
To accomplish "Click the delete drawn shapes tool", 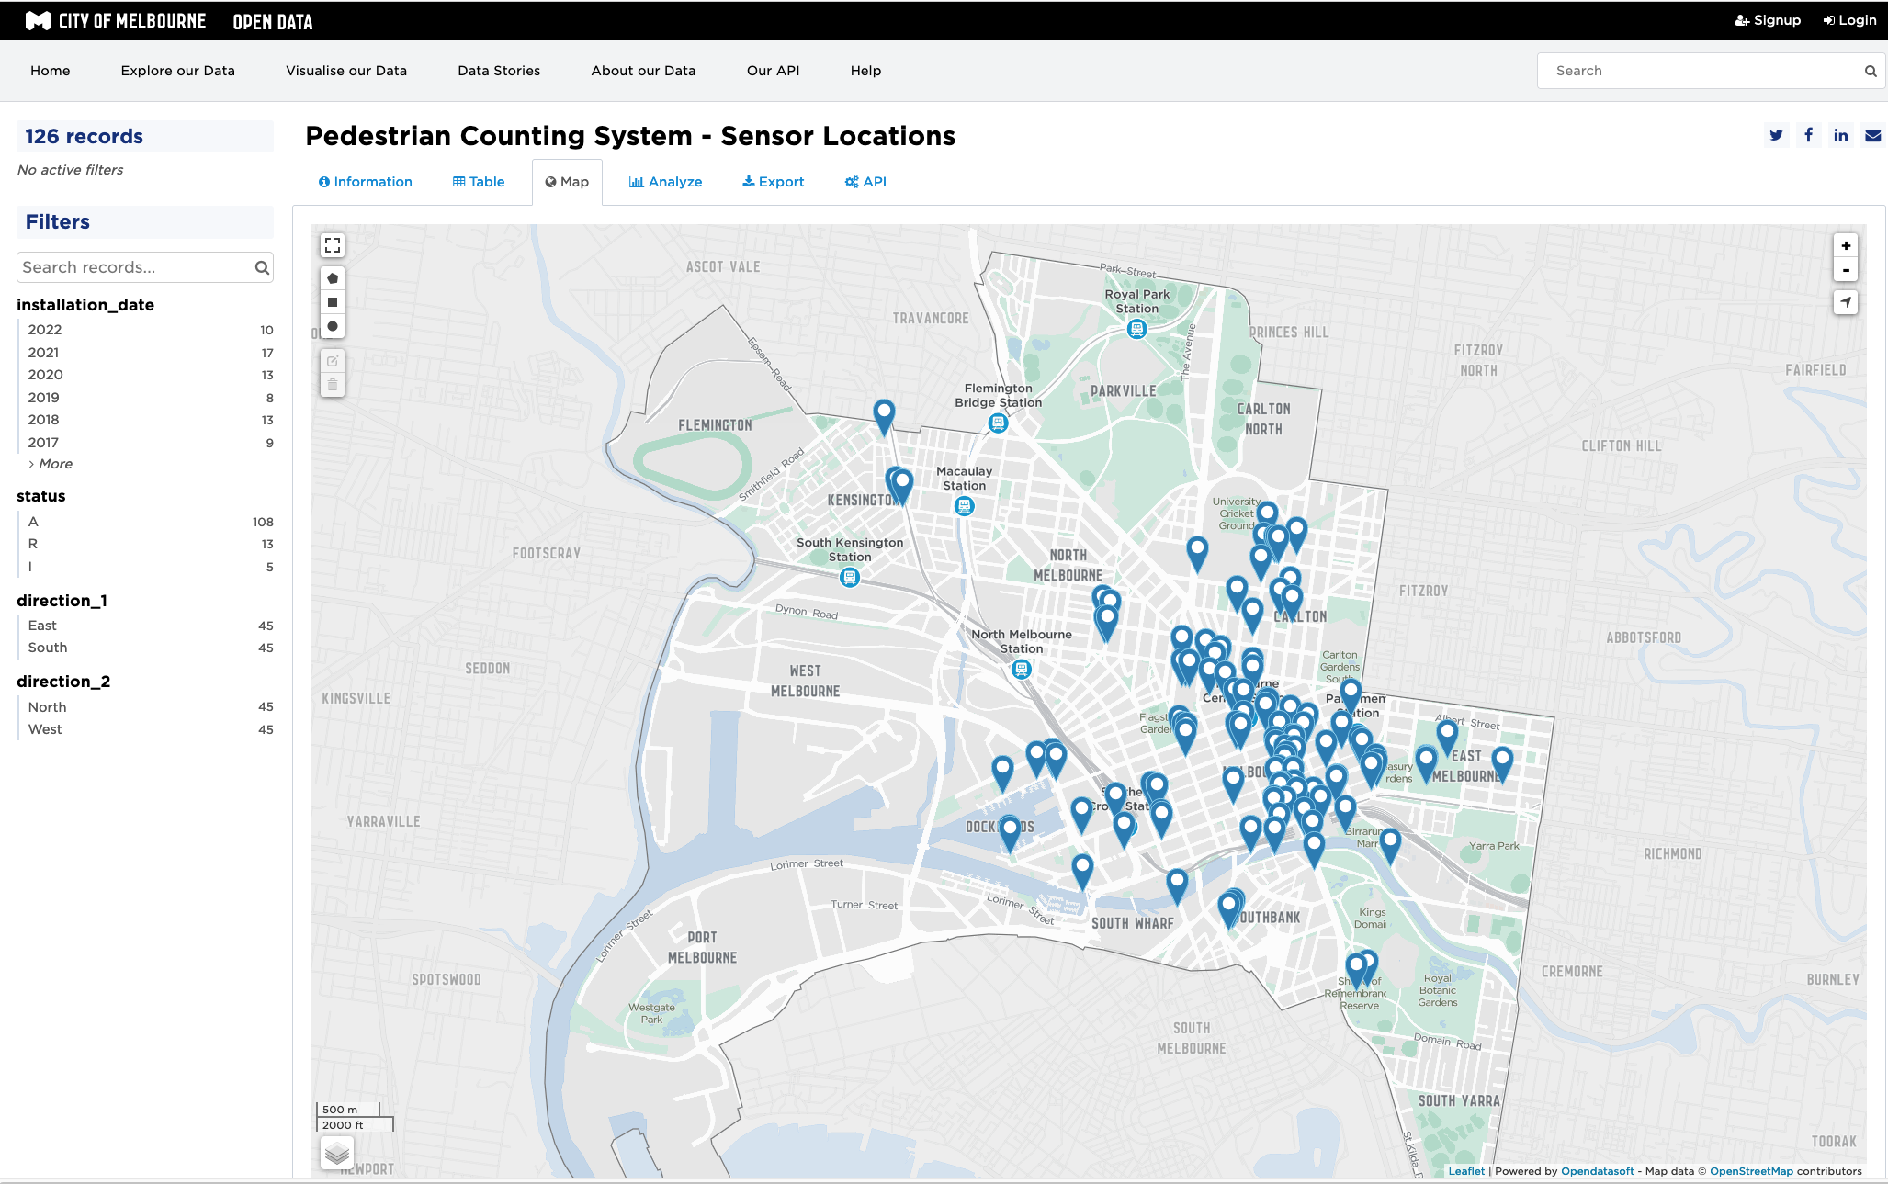I will click(x=333, y=385).
